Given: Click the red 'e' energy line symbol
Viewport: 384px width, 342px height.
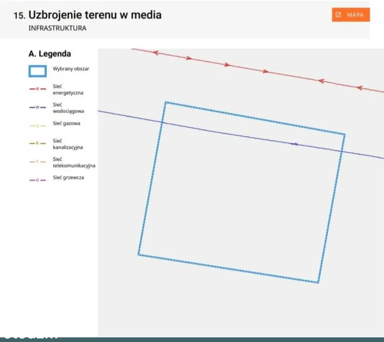Looking at the screenshot, I should click(x=37, y=89).
